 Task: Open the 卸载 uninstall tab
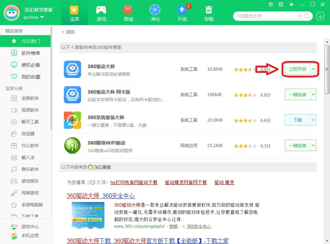click(x=209, y=13)
